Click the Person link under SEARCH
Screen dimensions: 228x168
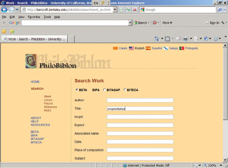click(48, 104)
